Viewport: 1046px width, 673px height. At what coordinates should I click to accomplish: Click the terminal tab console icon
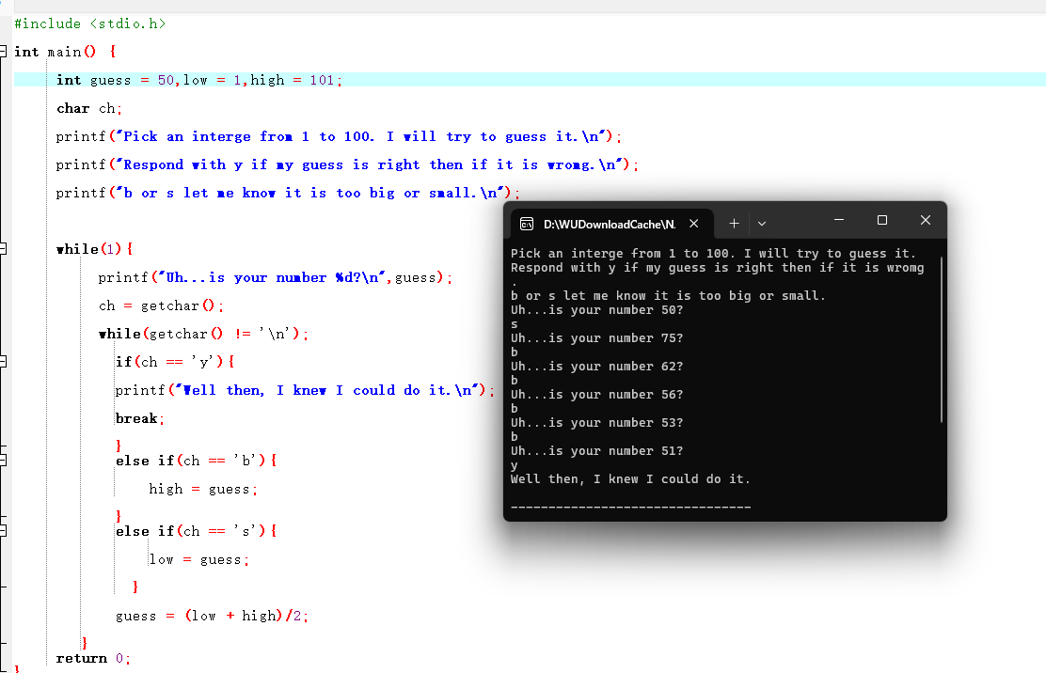(527, 224)
